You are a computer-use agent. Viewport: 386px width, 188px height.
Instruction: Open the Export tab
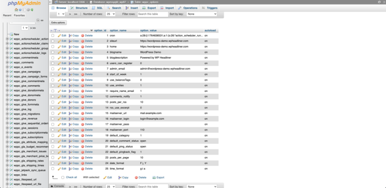point(149,8)
